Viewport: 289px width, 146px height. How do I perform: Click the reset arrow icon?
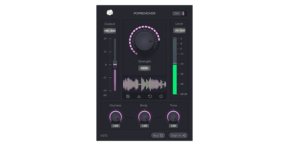click(x=150, y=96)
